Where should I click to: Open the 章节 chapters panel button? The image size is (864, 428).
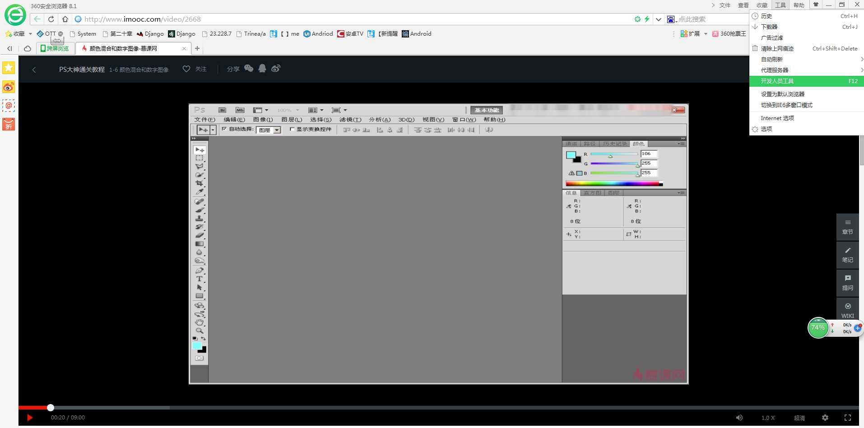tap(848, 227)
